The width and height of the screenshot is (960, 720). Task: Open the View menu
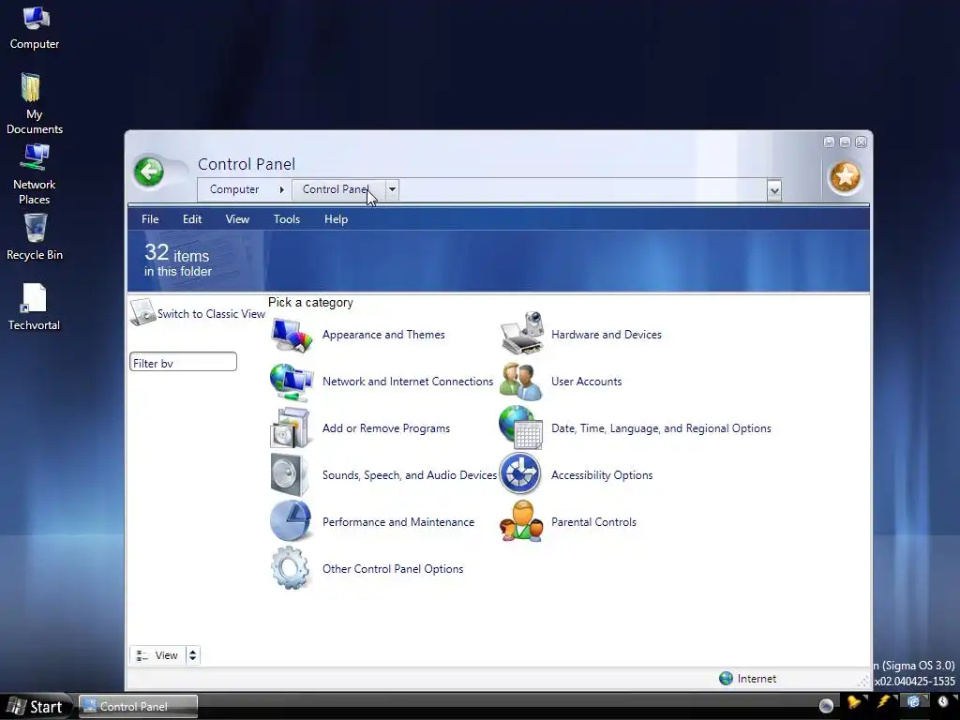(237, 219)
